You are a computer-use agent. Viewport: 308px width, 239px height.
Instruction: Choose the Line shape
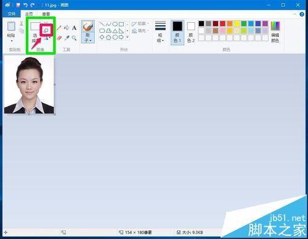tap(102, 24)
